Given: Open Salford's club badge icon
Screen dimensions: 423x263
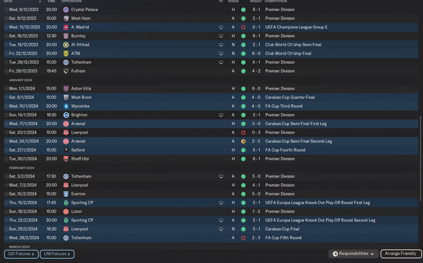Looking at the screenshot, I should (66, 150).
